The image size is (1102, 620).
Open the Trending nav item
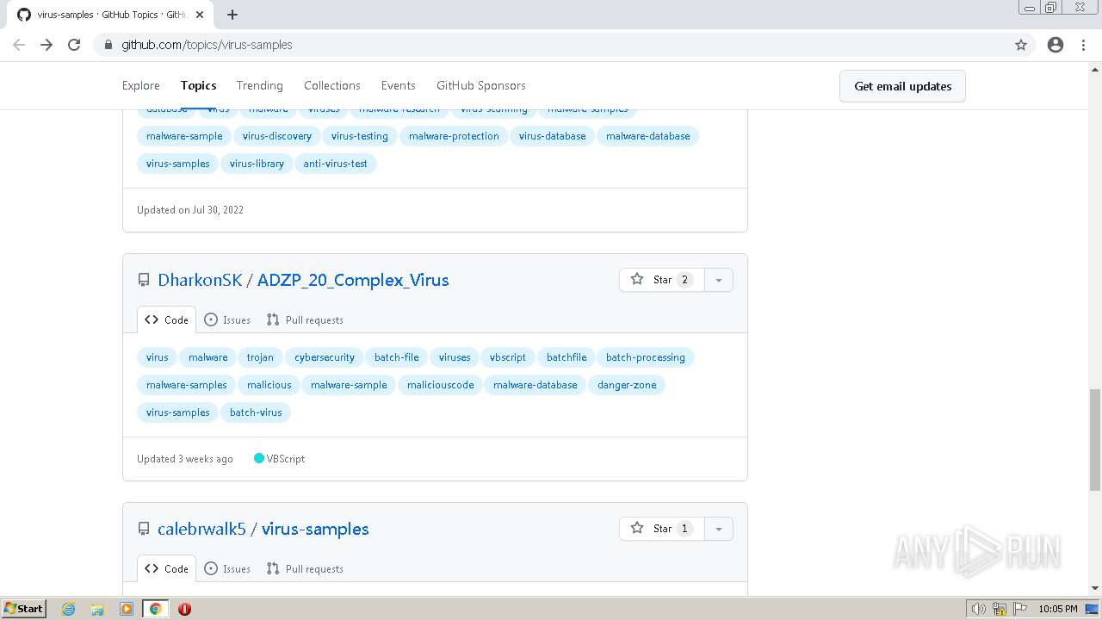coord(260,85)
